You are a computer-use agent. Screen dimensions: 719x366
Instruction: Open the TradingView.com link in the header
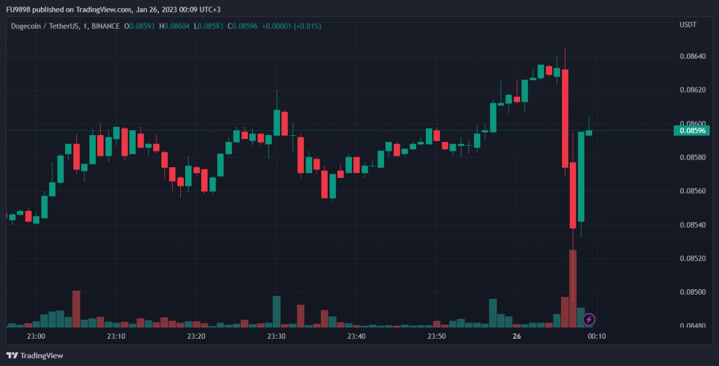[x=100, y=9]
